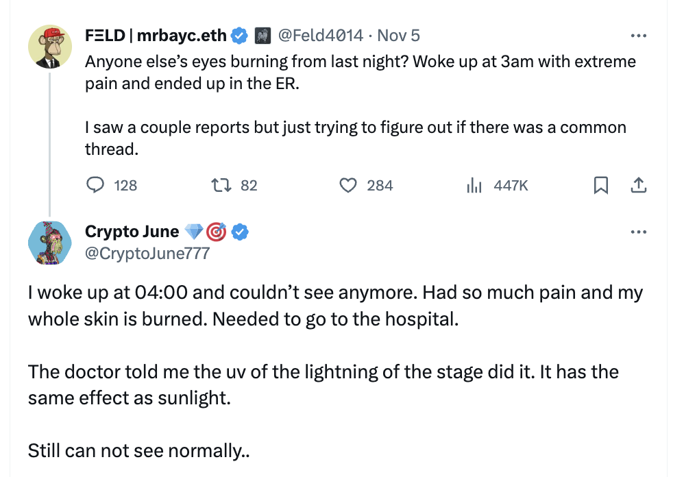Open the Nov 5 timestamp link
The height and width of the screenshot is (477, 684).
(399, 35)
